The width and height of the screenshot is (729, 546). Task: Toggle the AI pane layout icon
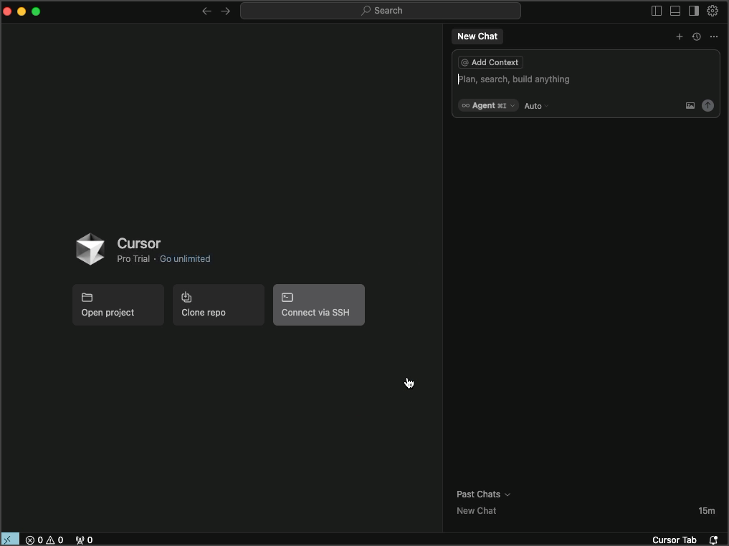click(694, 11)
